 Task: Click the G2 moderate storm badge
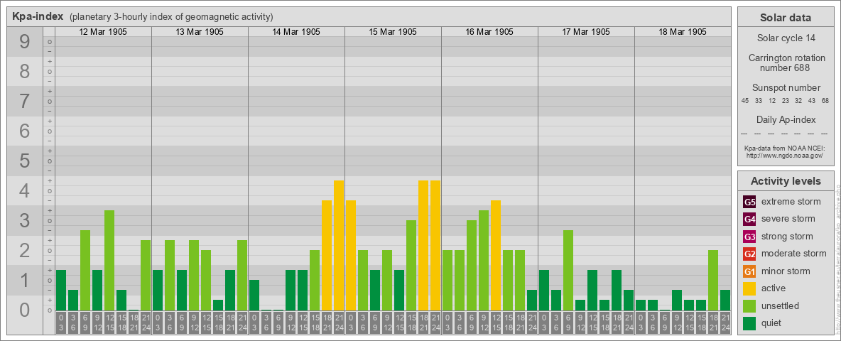pyautogui.click(x=749, y=254)
